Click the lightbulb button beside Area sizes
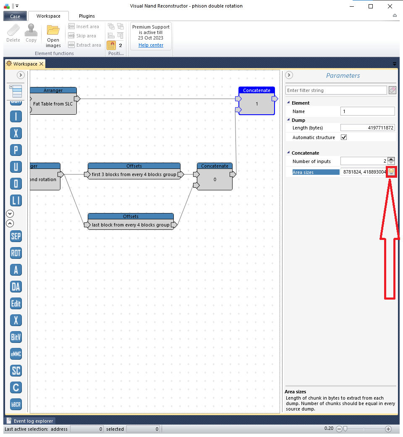The height and width of the screenshot is (437, 403). pos(391,172)
